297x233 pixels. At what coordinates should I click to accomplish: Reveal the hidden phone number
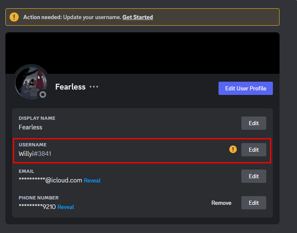pyautogui.click(x=66, y=207)
